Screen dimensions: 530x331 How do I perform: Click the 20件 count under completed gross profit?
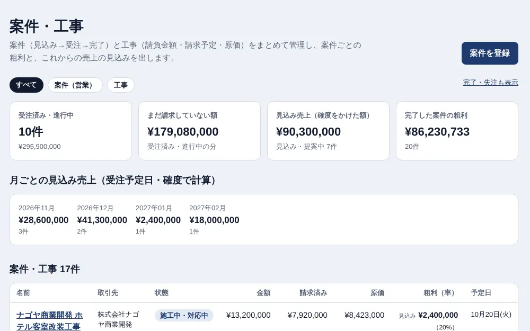pyautogui.click(x=412, y=147)
